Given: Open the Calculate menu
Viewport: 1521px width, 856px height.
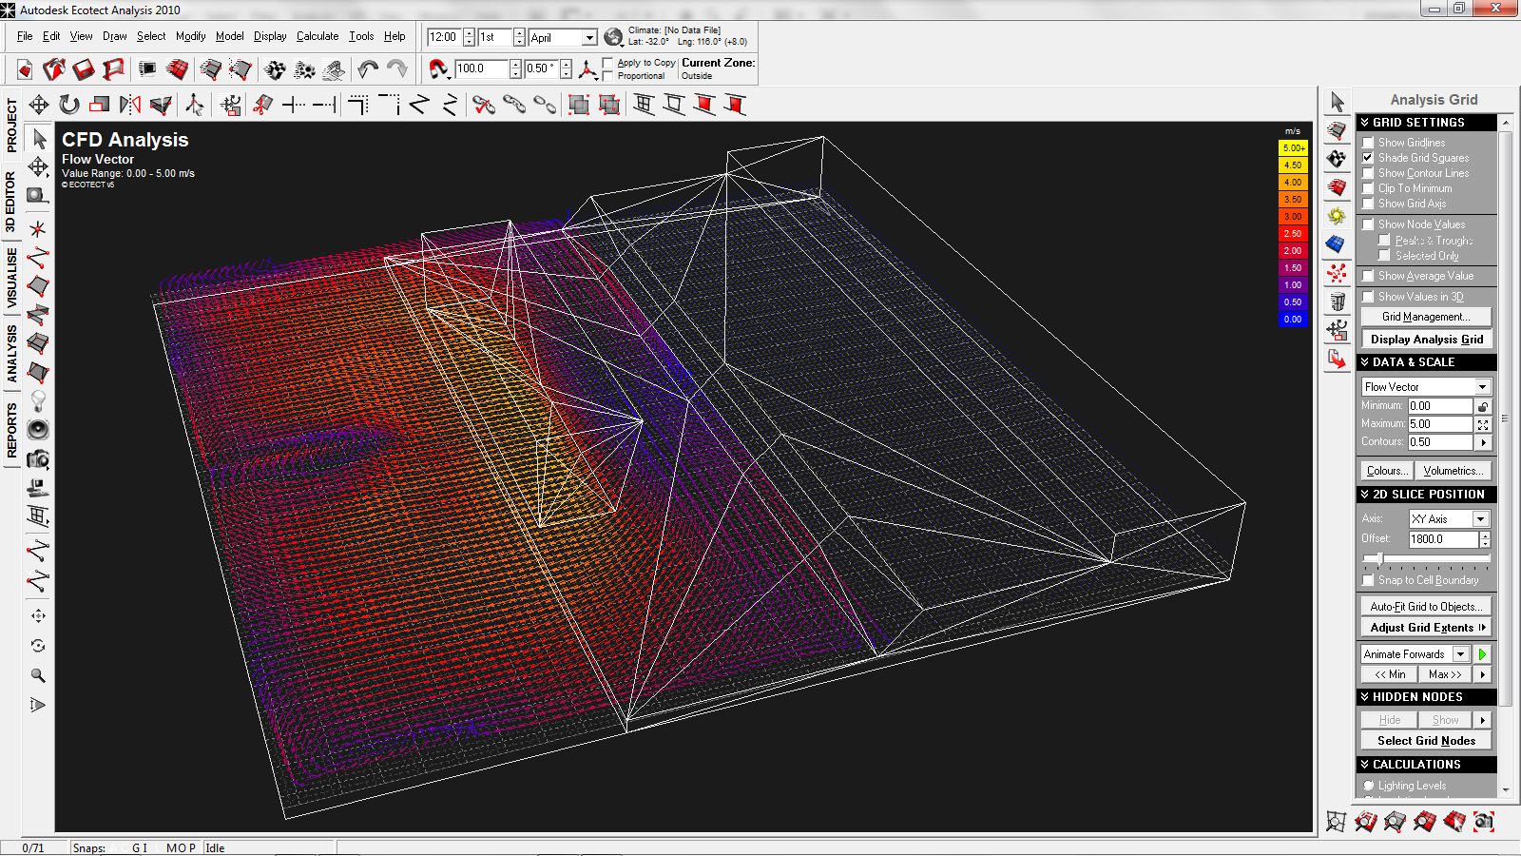Looking at the screenshot, I should point(318,36).
